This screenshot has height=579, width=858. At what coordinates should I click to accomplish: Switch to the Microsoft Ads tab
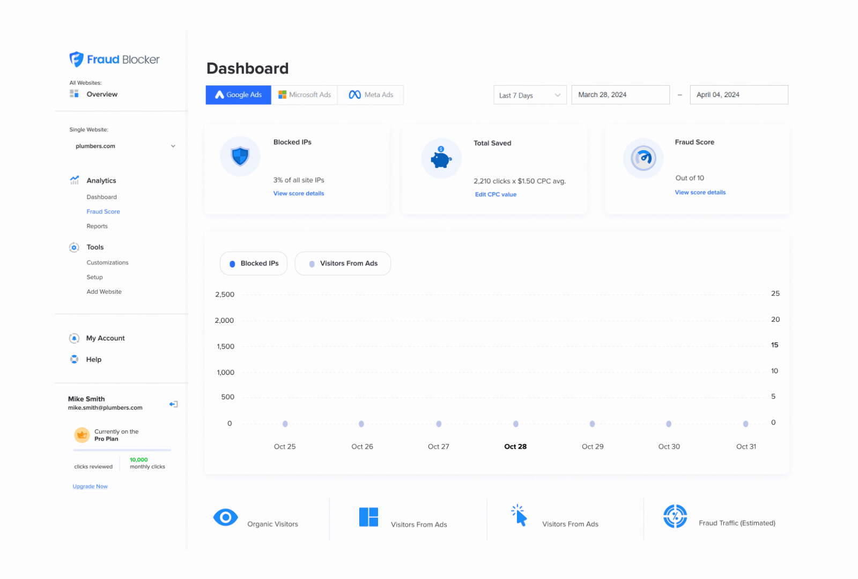[304, 94]
